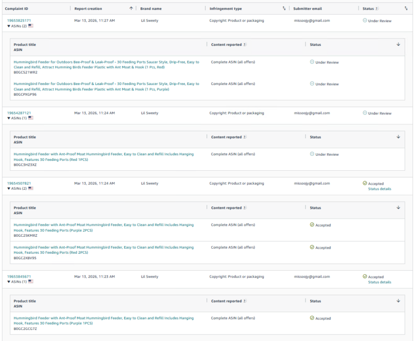
Task: Collapse ASINs (1) under complaint 19653845671
Action: [x=17, y=282]
